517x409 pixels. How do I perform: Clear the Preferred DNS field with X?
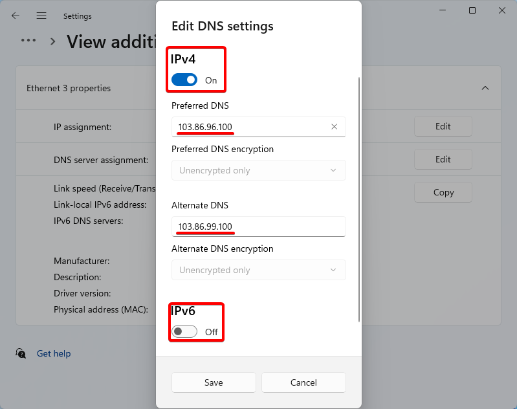335,127
